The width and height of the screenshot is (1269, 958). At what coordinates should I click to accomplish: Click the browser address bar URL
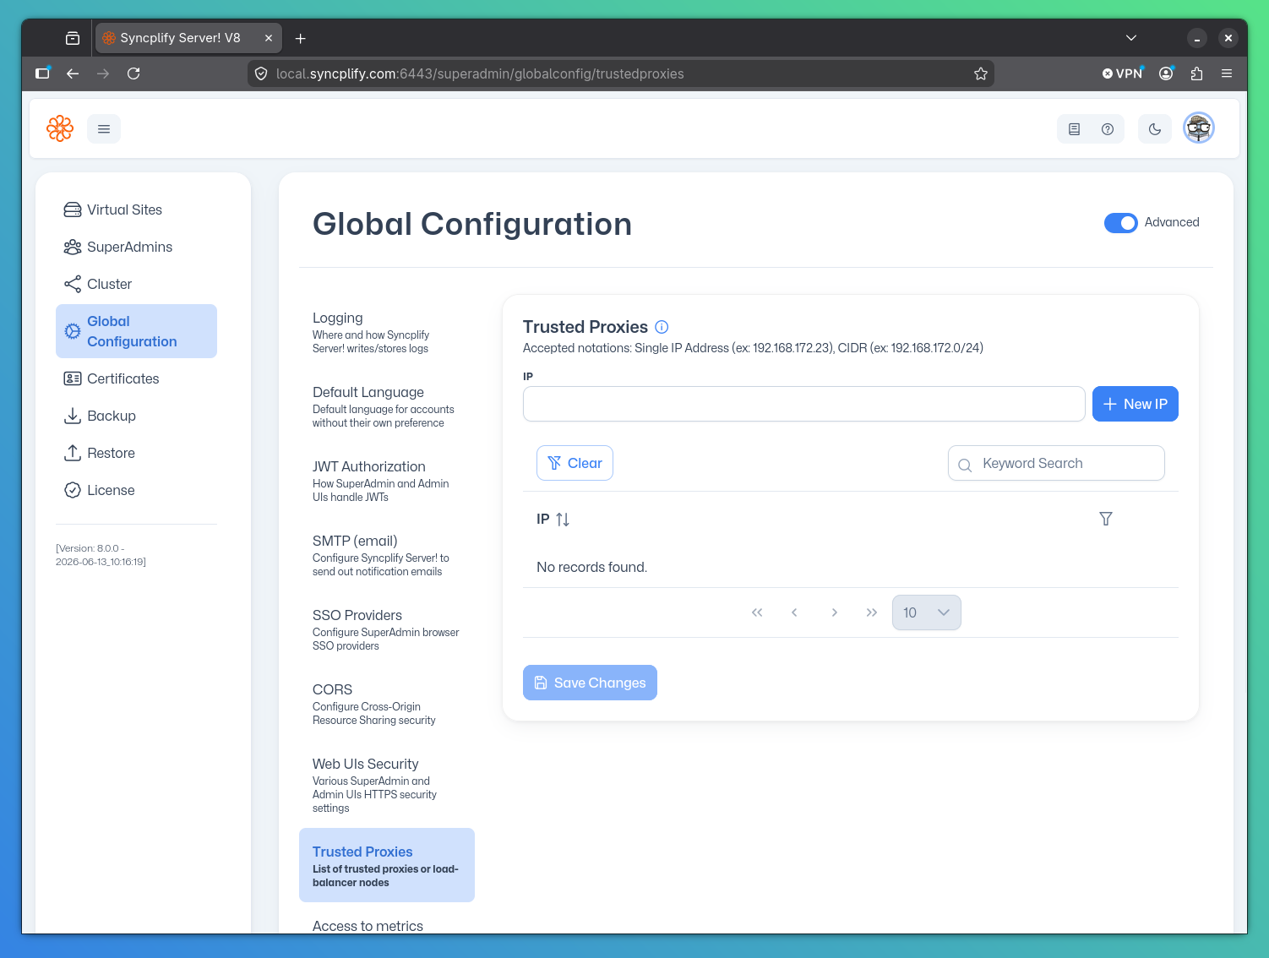pyautogui.click(x=480, y=73)
